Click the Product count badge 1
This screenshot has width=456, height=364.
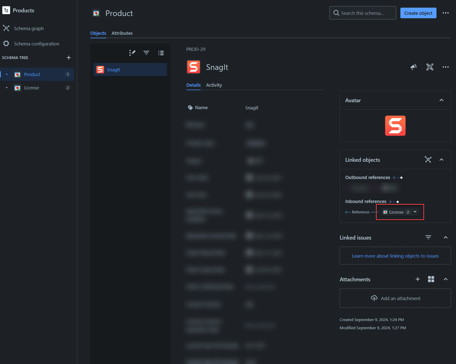pos(68,74)
